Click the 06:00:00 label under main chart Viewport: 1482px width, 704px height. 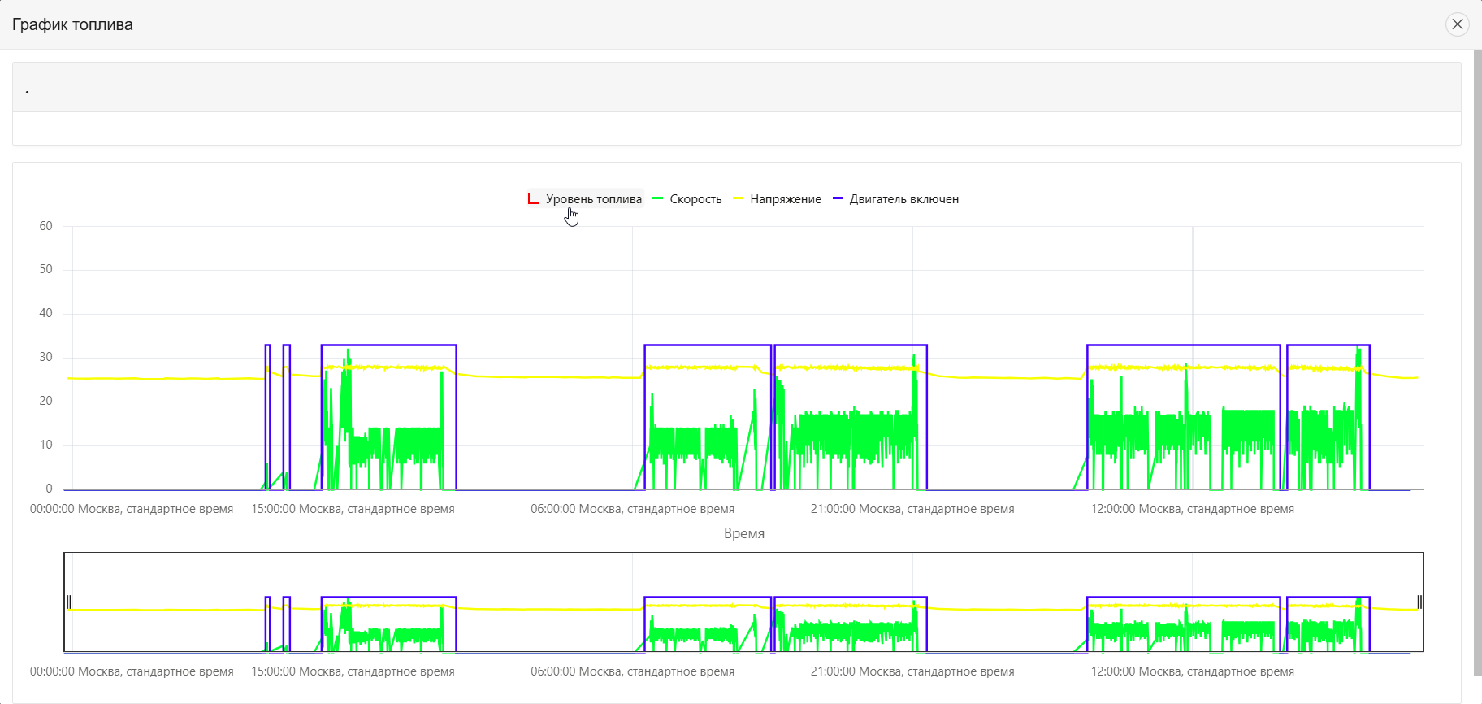point(632,509)
